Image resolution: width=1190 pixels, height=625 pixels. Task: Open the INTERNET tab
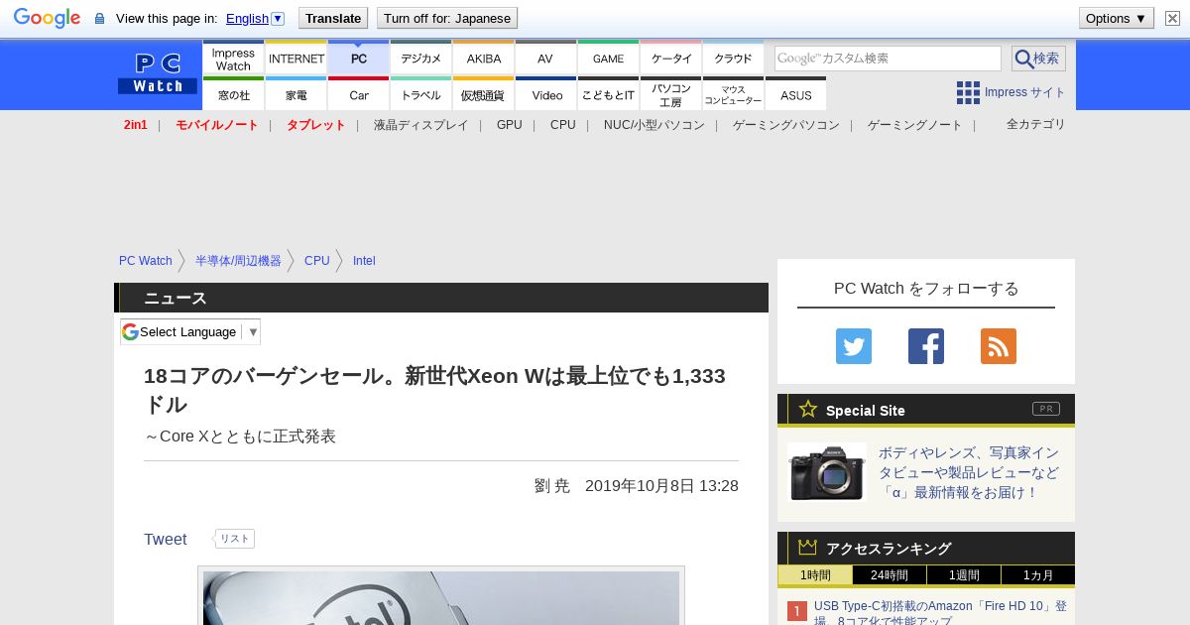coord(297,59)
